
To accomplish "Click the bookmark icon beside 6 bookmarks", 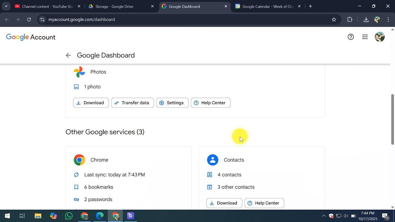I will coord(76,187).
